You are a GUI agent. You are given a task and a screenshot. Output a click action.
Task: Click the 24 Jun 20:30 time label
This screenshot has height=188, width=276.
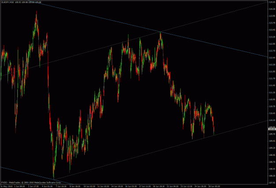(200, 186)
